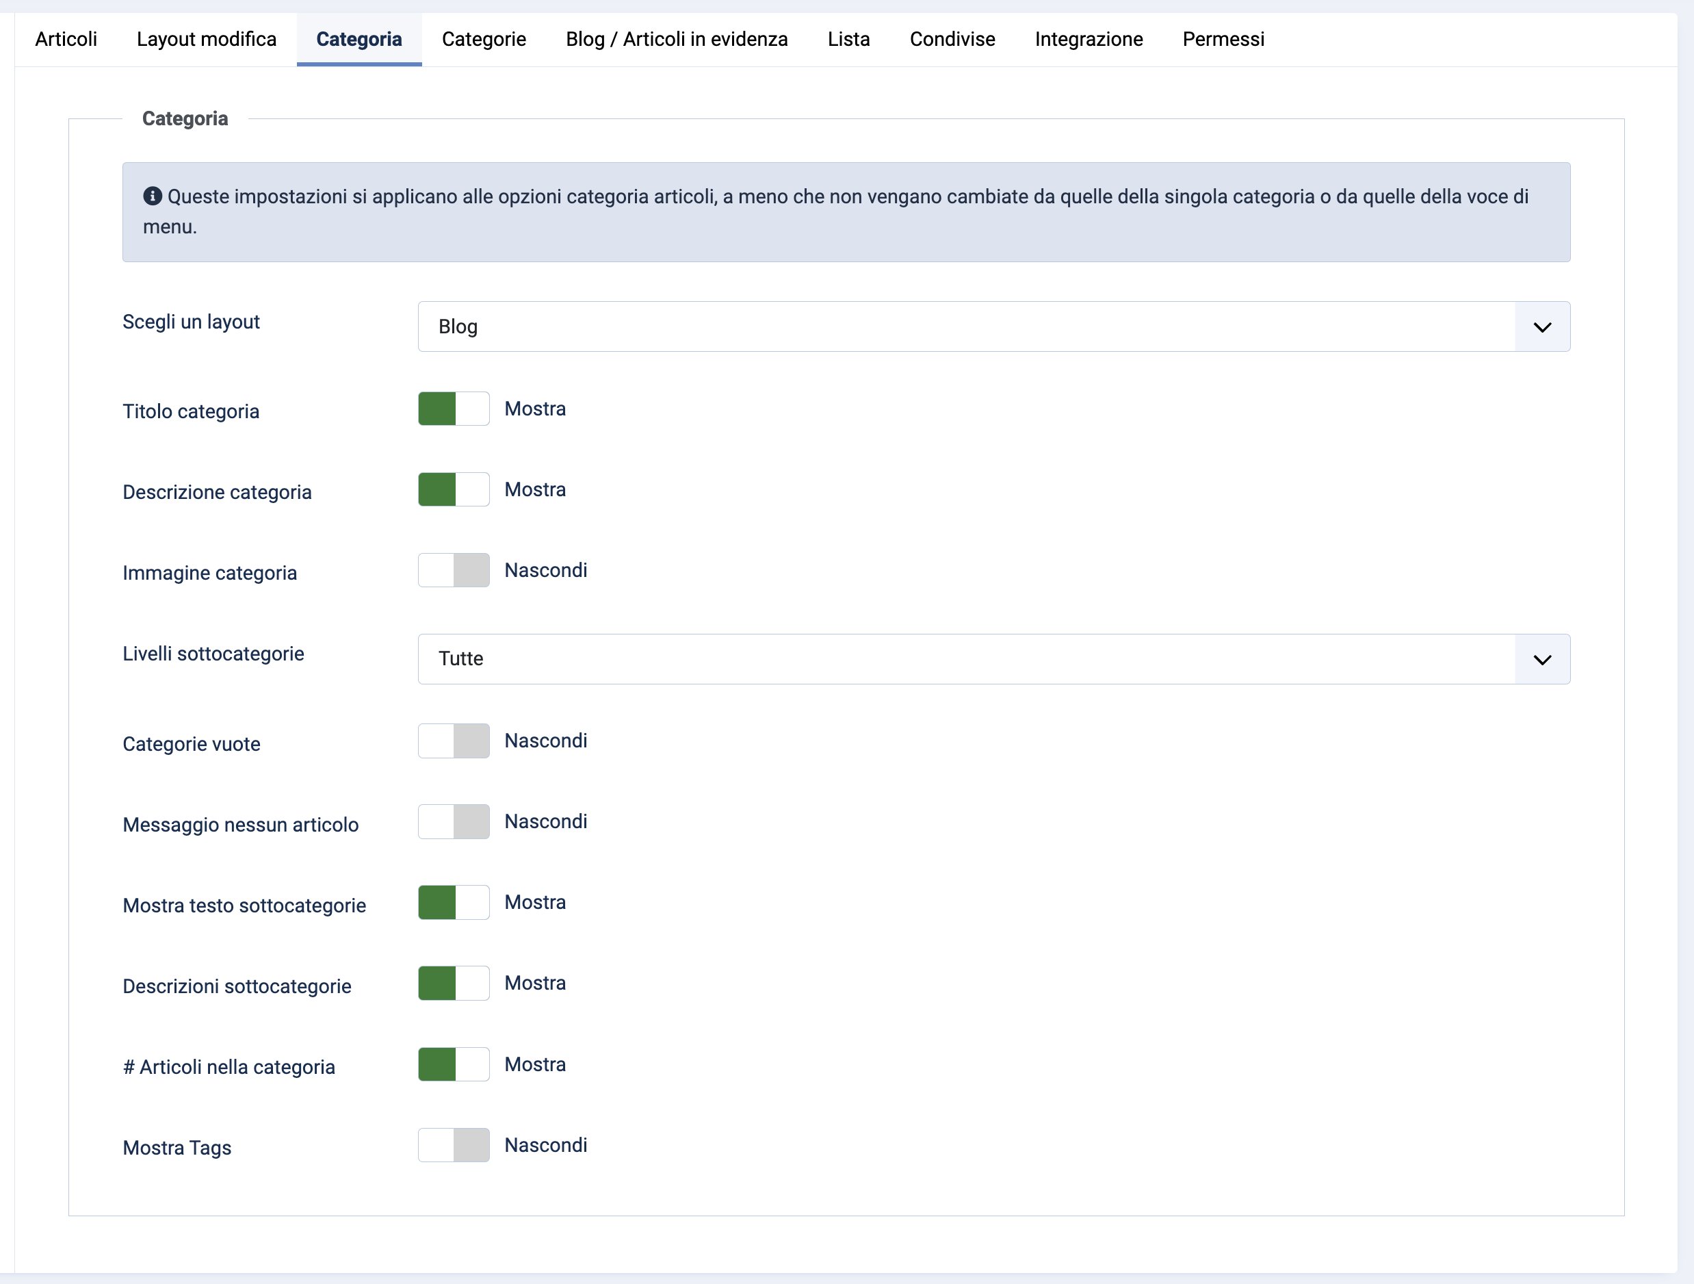Click the info icon in the notice box
This screenshot has height=1284, width=1694.
pos(153,196)
